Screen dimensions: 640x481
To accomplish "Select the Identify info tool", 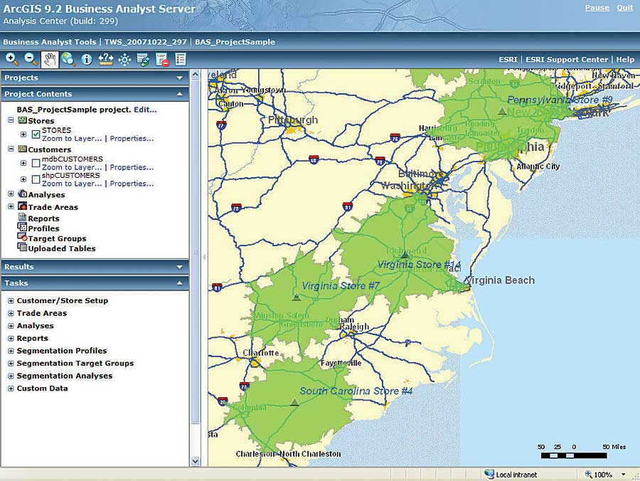I will click(87, 60).
